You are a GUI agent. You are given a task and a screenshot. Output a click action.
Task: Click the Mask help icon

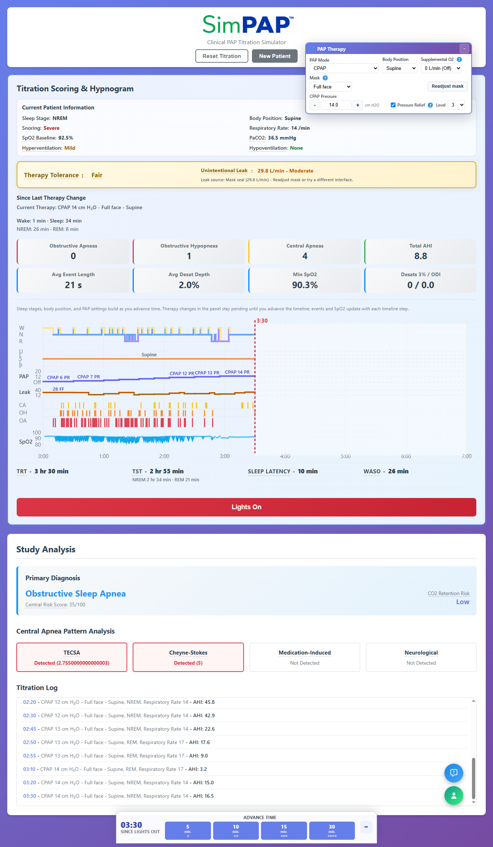[325, 78]
